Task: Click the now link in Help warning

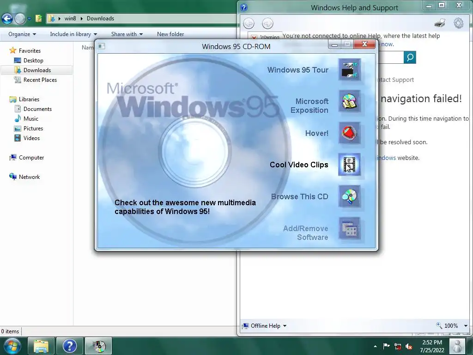Action: [x=388, y=44]
